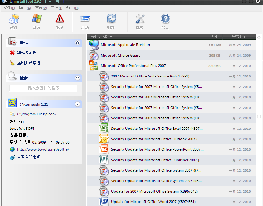Select Security Update for Microsoft Office Publisher 2007

[172, 160]
